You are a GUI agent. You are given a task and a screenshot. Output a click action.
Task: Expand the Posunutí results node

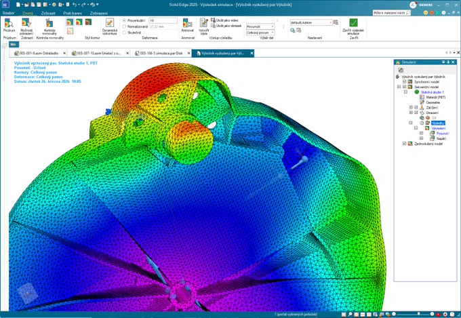[x=421, y=134]
